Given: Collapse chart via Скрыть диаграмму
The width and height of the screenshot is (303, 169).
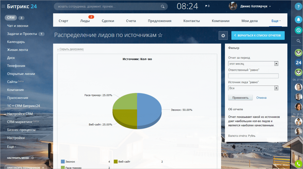Looking at the screenshot, I should point(70,49).
